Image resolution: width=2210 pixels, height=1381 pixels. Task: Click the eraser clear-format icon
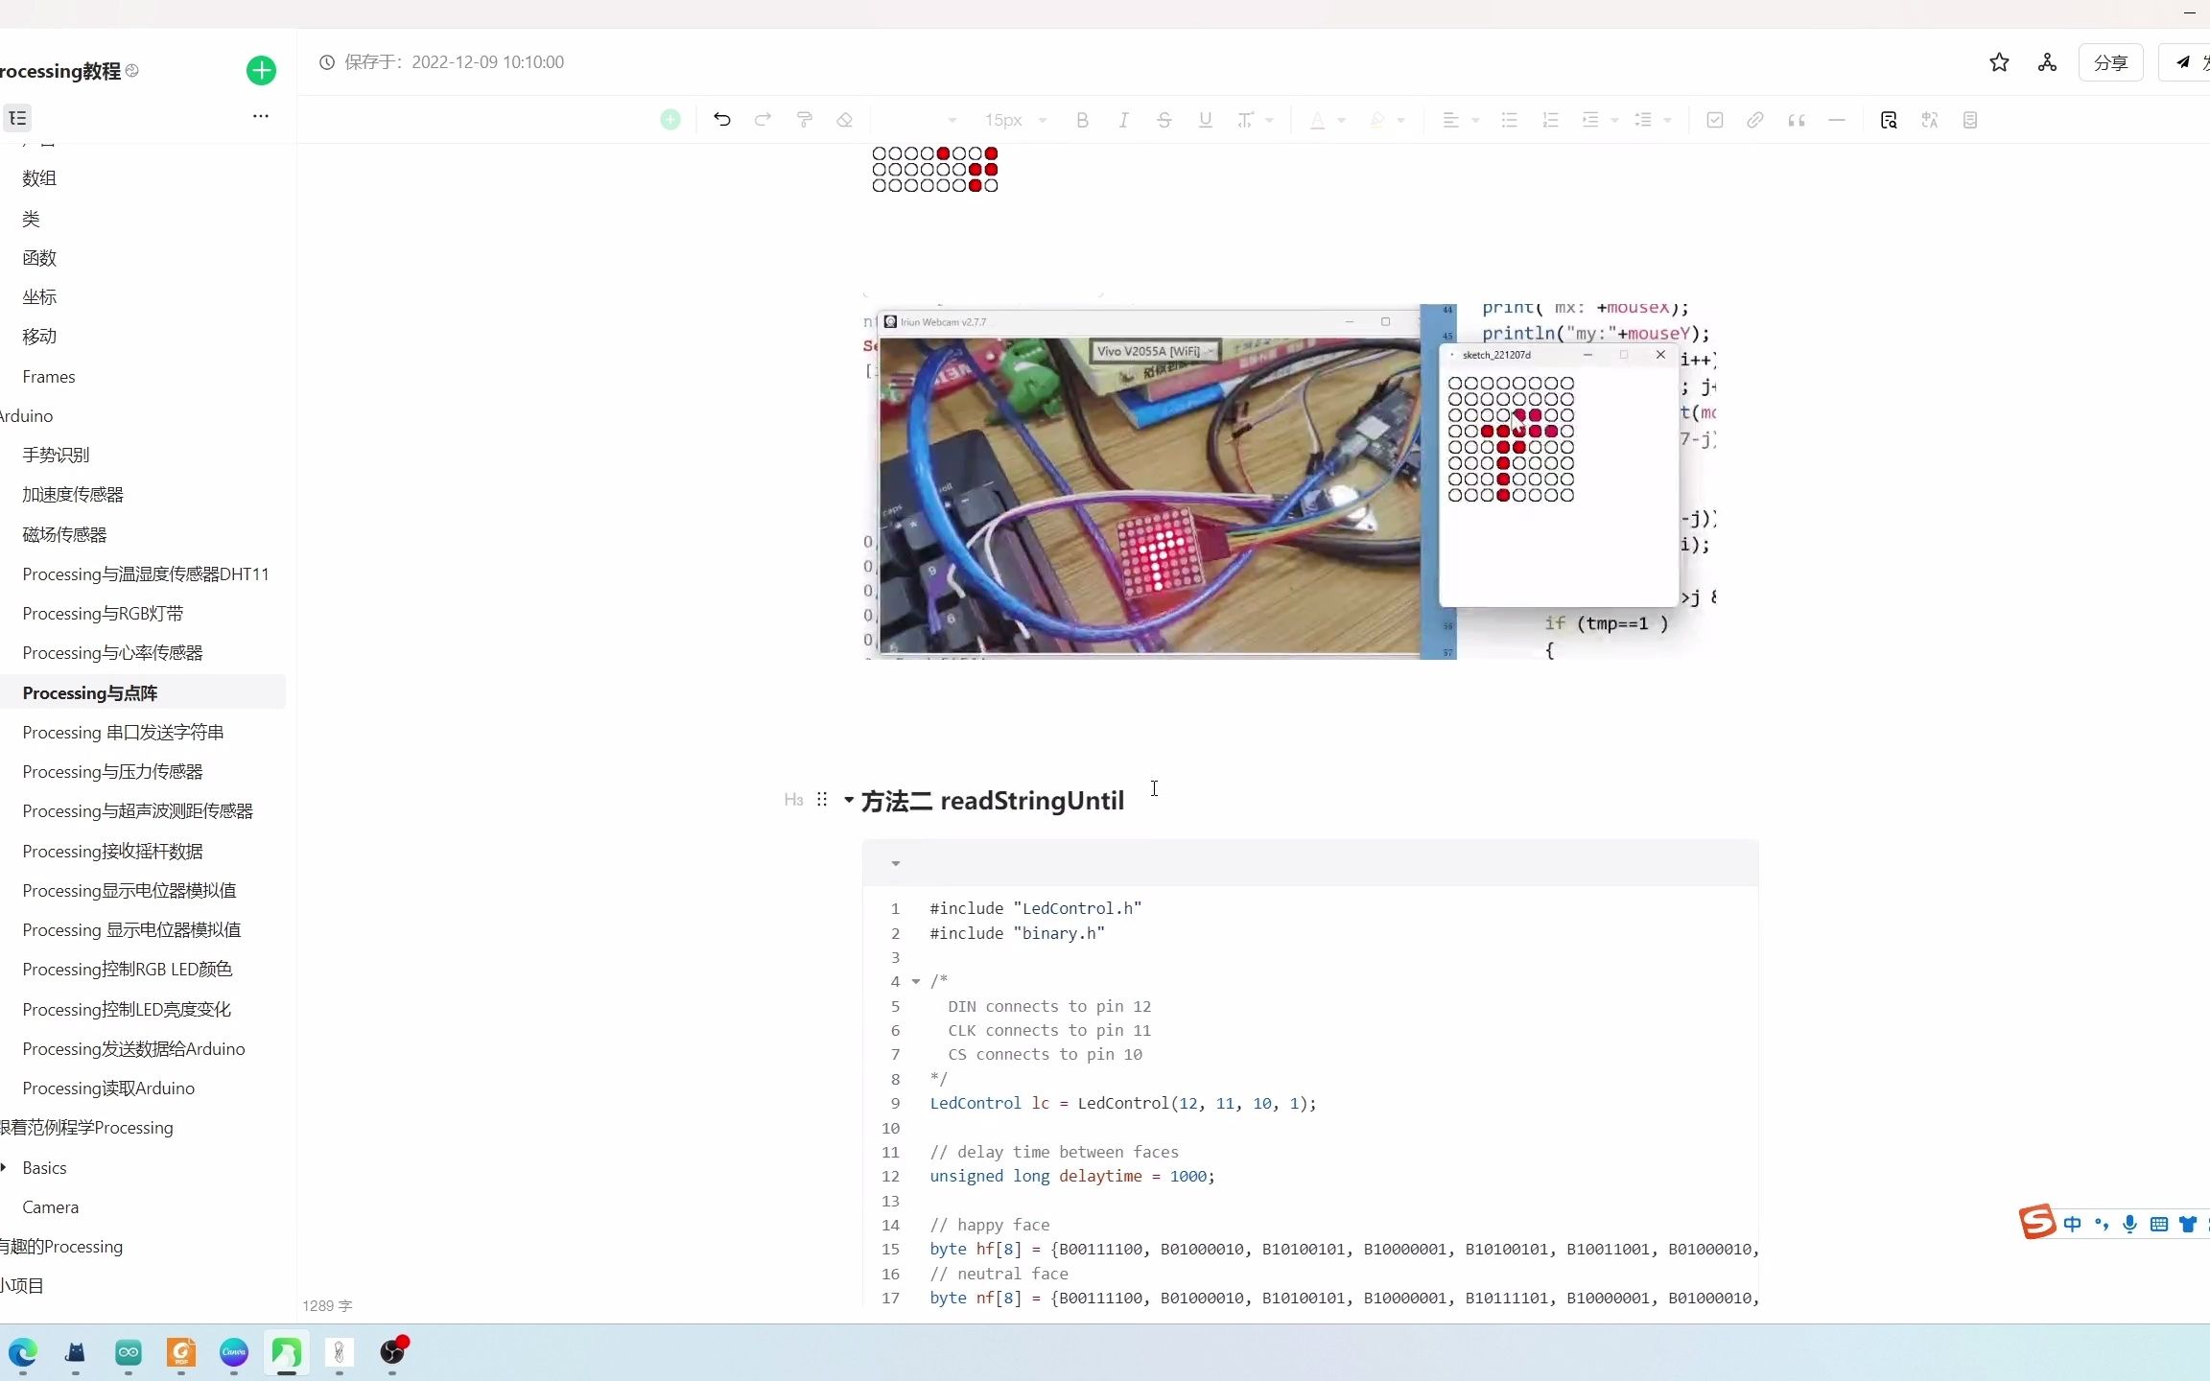coord(844,120)
